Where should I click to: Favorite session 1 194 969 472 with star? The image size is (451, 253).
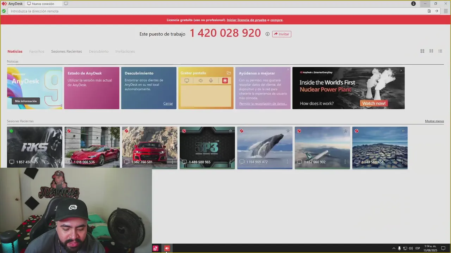(x=288, y=131)
